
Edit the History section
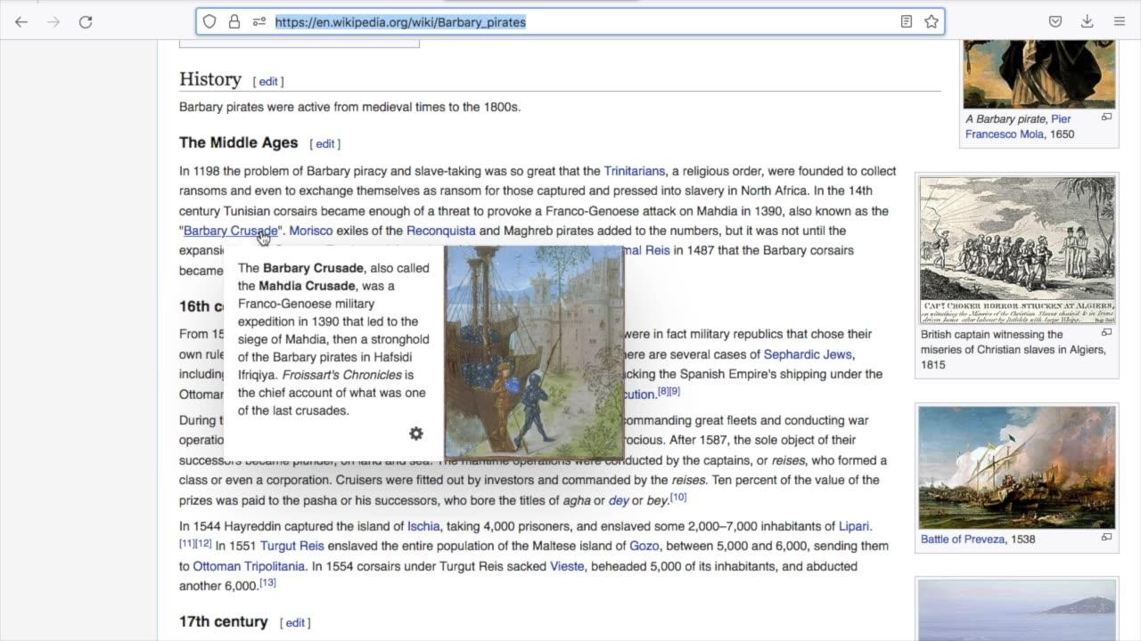(268, 81)
